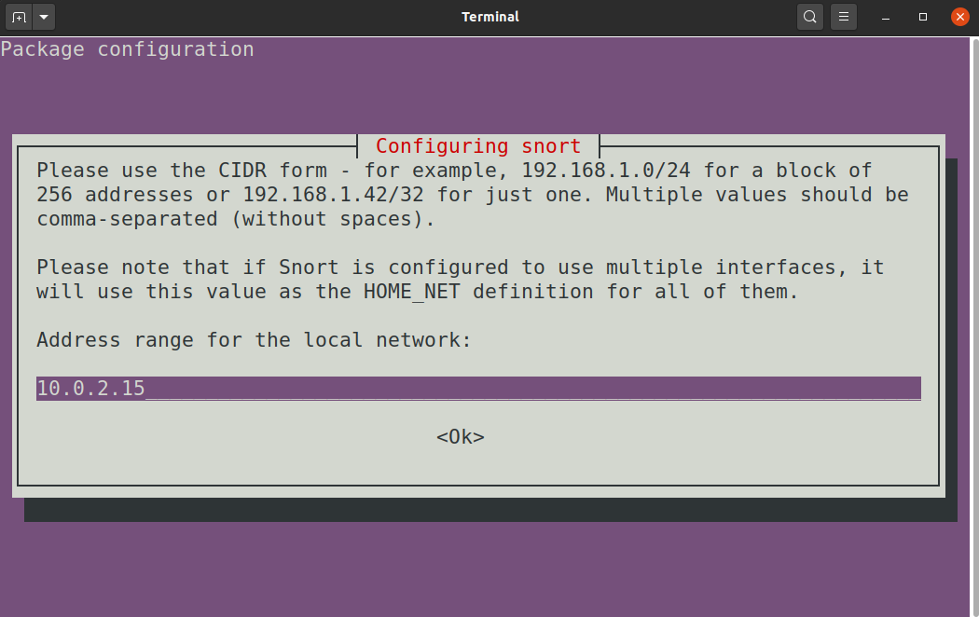Click 'Address range for the local network:' label
Viewport: 979px width, 617px height.
[x=254, y=340]
